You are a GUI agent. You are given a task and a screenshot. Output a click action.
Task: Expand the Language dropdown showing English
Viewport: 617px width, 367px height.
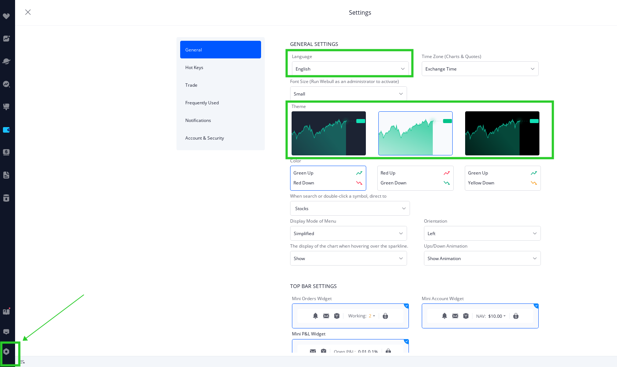[x=350, y=69]
